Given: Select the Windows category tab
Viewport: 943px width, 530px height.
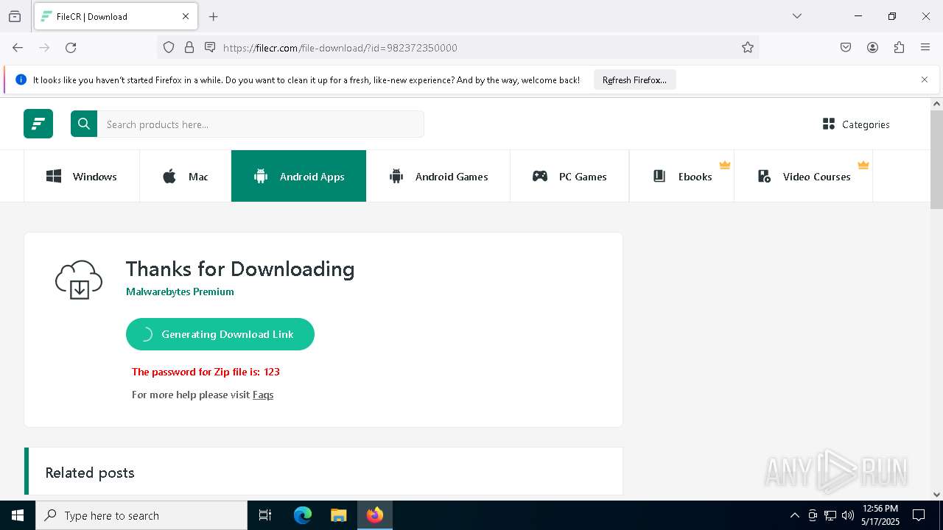Looking at the screenshot, I should point(82,176).
